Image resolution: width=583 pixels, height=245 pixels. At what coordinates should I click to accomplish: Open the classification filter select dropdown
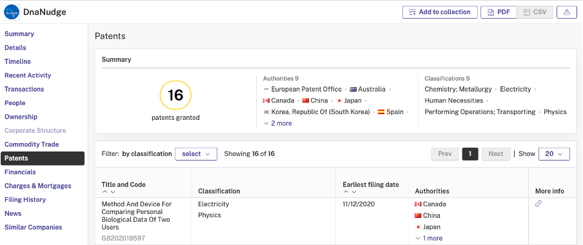(196, 154)
